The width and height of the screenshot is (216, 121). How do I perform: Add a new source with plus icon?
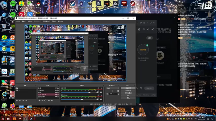[x=39, y=101]
